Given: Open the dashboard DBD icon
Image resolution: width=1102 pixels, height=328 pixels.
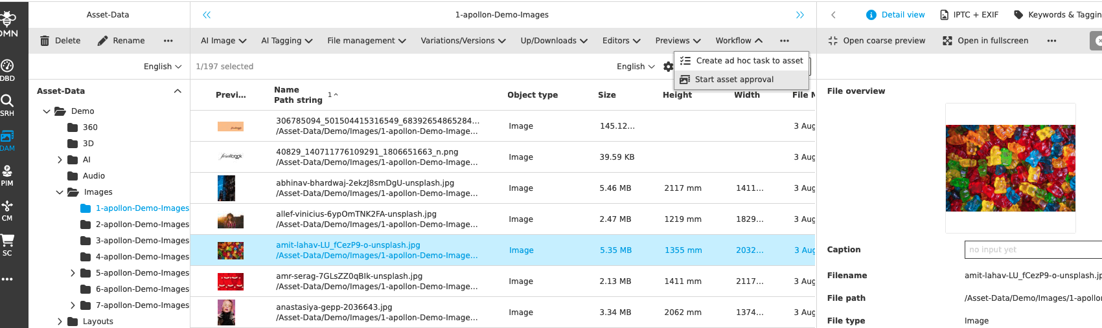Looking at the screenshot, I should 7,69.
